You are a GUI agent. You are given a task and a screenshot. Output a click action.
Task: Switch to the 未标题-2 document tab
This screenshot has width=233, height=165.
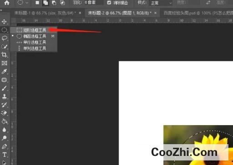120,13
